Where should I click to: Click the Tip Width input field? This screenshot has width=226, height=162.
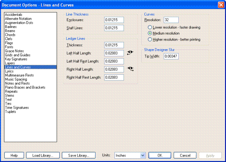click(x=171, y=56)
